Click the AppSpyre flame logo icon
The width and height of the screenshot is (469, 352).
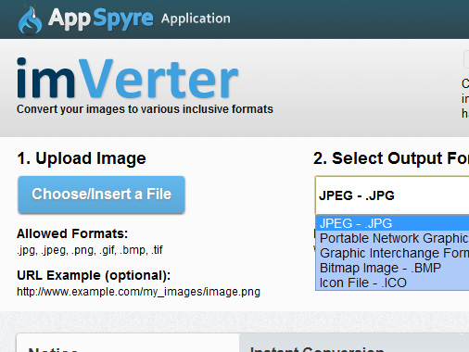tap(30, 19)
